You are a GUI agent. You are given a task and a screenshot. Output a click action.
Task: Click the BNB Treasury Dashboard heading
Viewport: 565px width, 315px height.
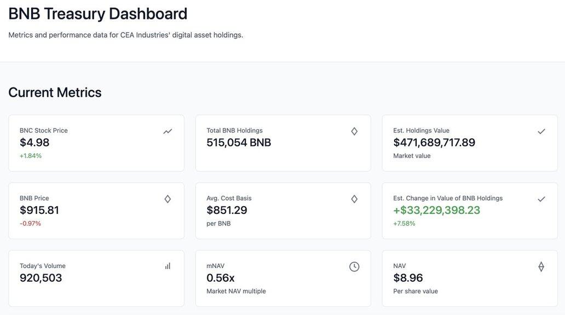[98, 14]
